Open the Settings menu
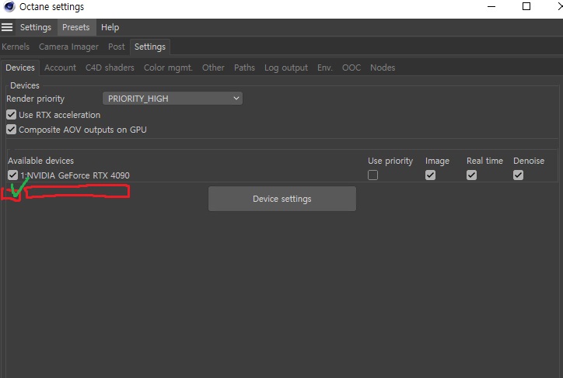 click(x=36, y=27)
